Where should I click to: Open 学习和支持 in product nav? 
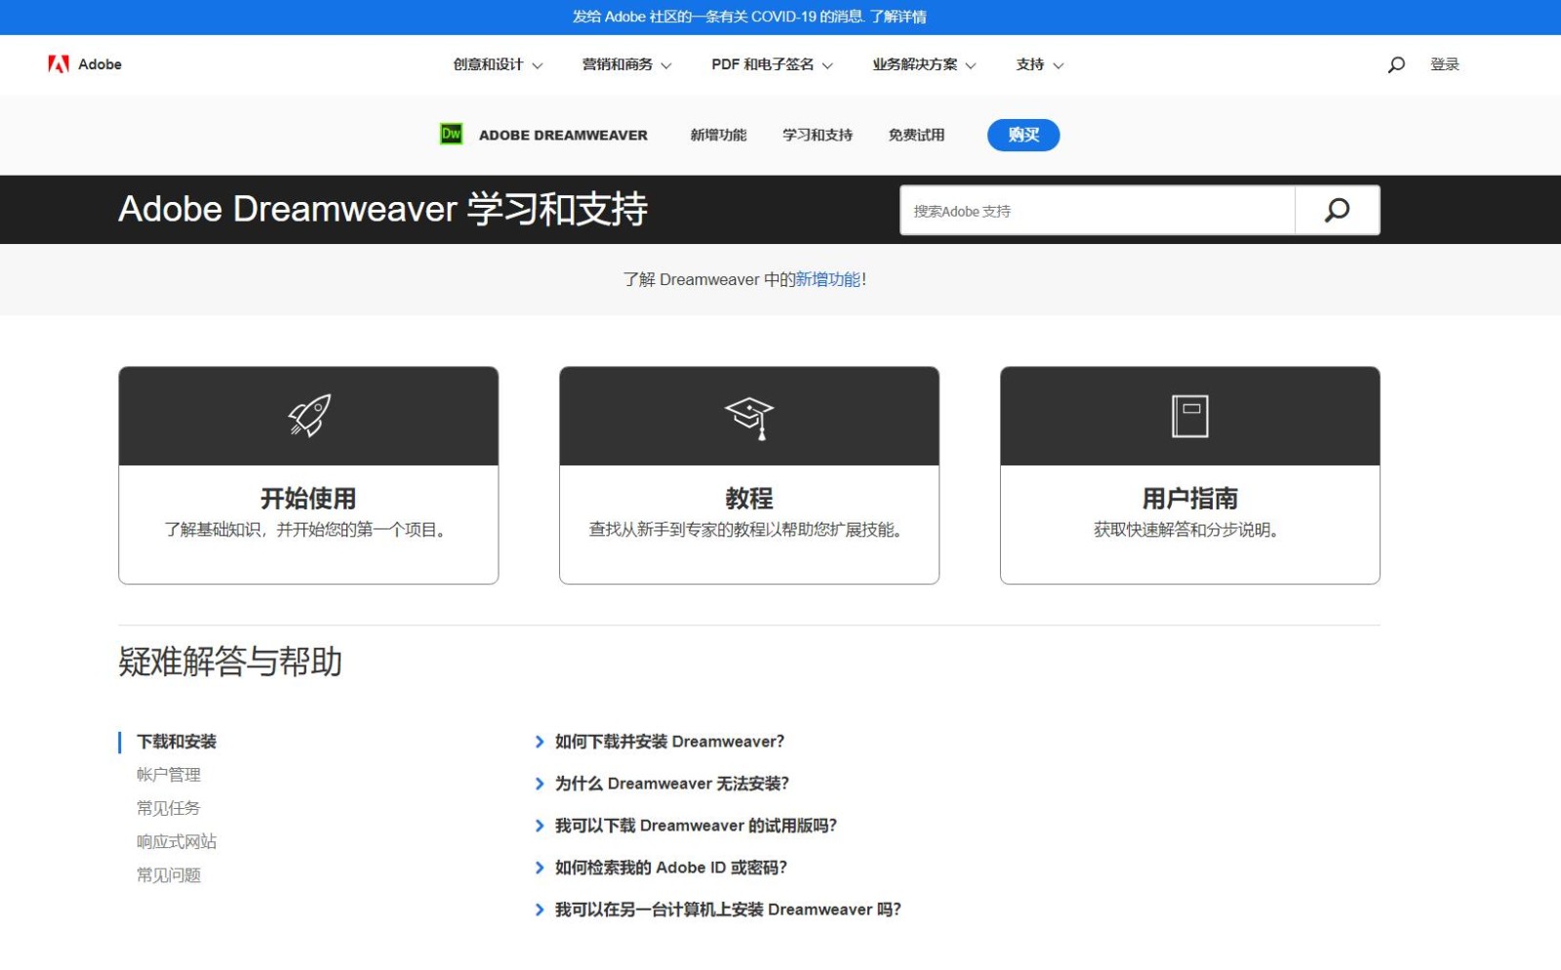818,135
